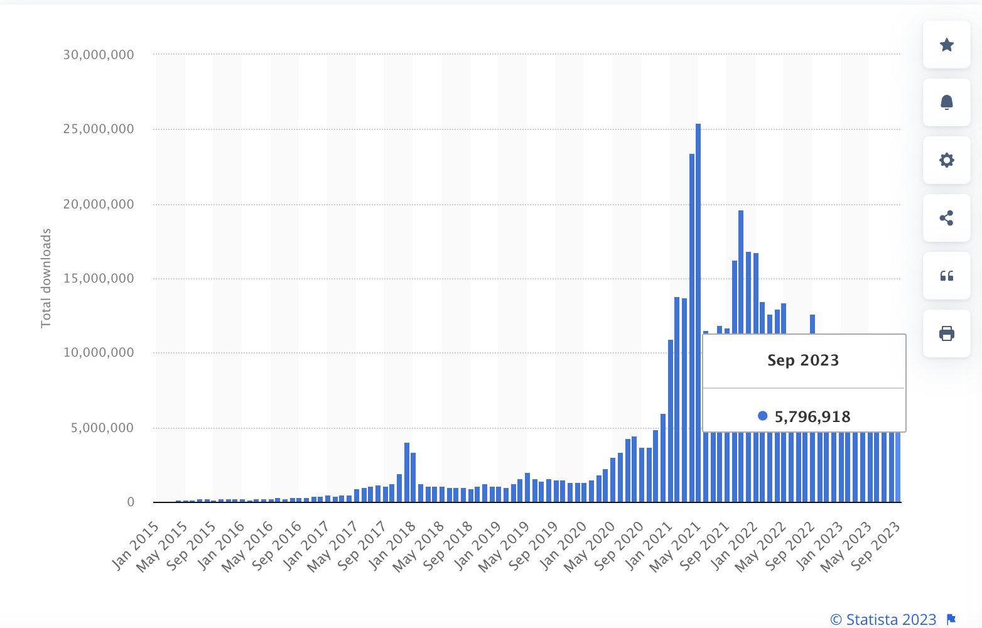Click the Jan 2015 x-axis label
Screen dimensions: 982x628
pos(134,545)
